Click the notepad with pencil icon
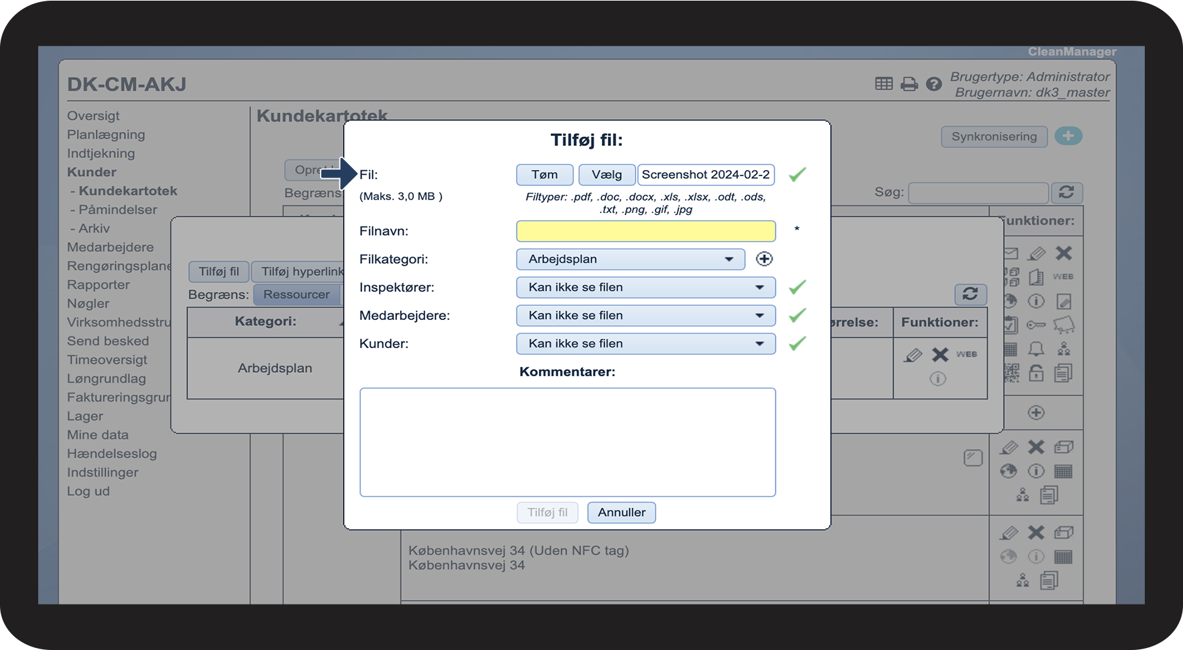 1064,301
